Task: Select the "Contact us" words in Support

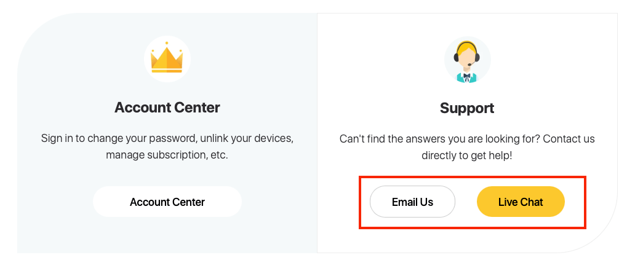Action: 569,139
